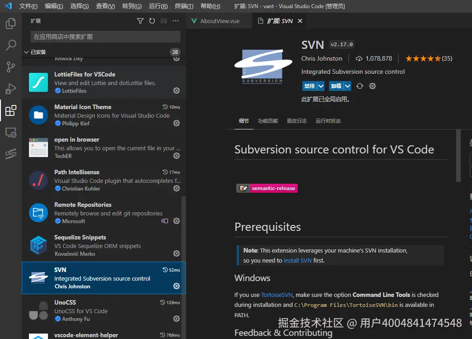
Task: Open manage gear for Material Icon Theme
Action: (176, 123)
